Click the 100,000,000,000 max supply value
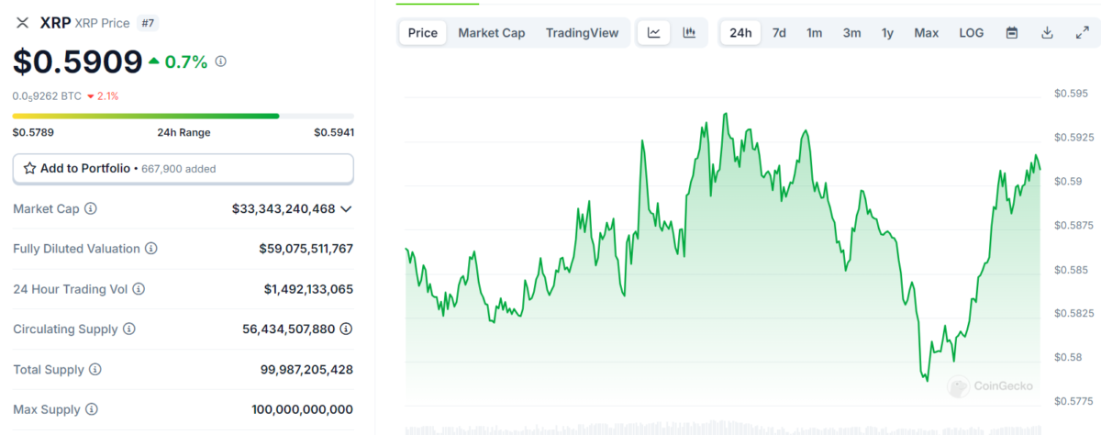Screen dimensions: 1101x435 pyautogui.click(x=303, y=409)
